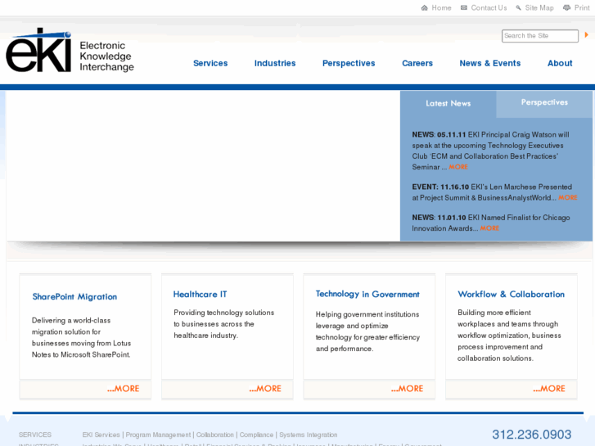This screenshot has height=446, width=595.
Task: Click the Workflow & Collaboration description text
Action: click(509, 336)
